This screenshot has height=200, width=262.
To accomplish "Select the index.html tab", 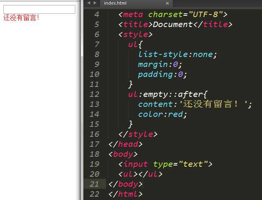I will click(136, 3).
